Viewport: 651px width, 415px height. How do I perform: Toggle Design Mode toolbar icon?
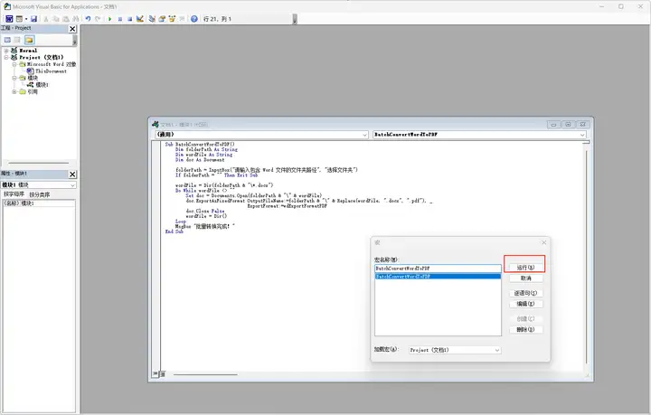pyautogui.click(x=140, y=19)
